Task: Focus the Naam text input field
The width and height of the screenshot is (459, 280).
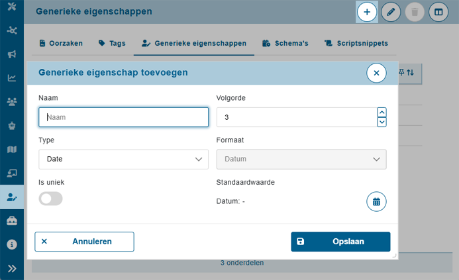Action: click(124, 117)
